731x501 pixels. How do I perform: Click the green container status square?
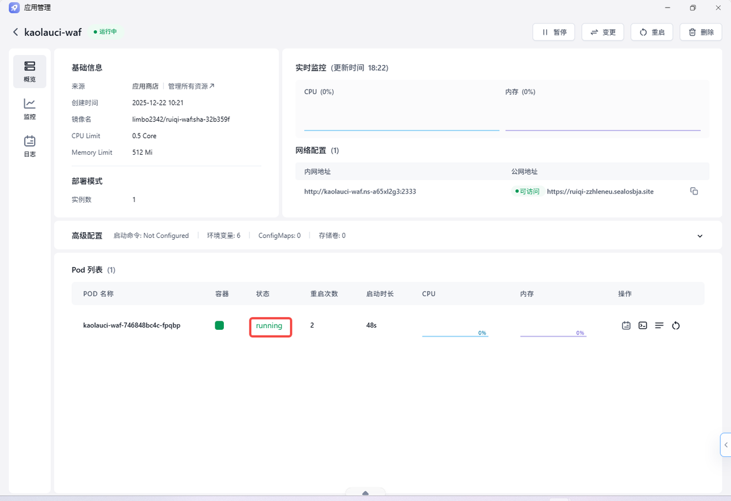219,325
